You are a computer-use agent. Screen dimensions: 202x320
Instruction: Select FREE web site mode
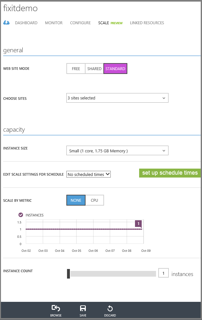76,69
